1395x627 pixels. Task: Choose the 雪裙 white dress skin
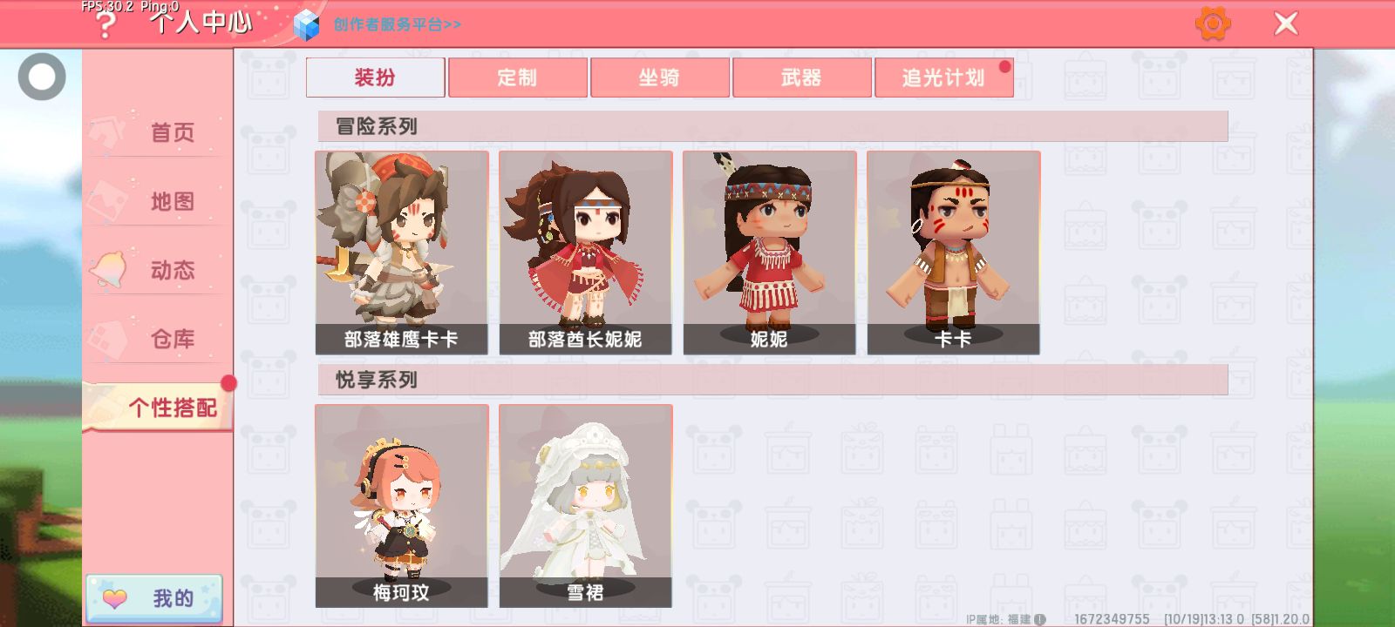pos(586,506)
